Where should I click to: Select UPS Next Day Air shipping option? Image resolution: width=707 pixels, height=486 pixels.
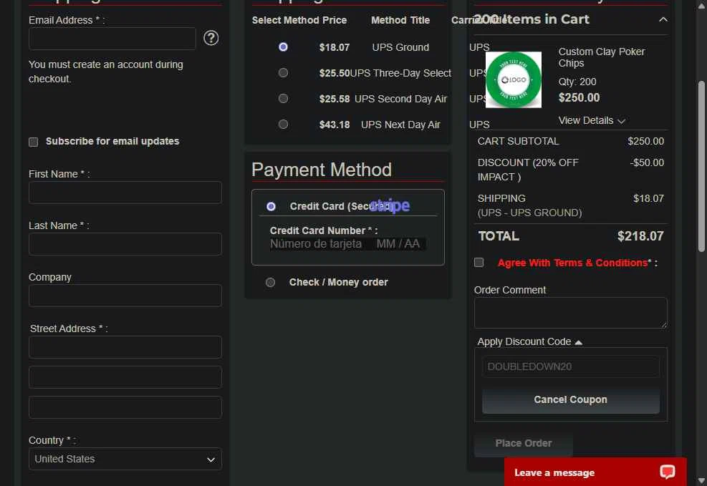click(x=283, y=124)
